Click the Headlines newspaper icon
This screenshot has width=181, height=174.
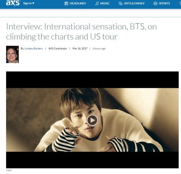(66, 3)
